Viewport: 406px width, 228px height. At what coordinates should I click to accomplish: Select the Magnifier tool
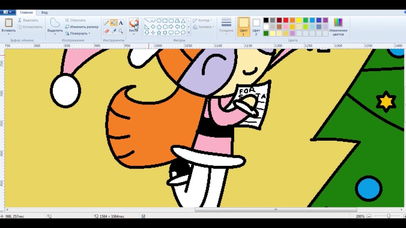(x=121, y=31)
